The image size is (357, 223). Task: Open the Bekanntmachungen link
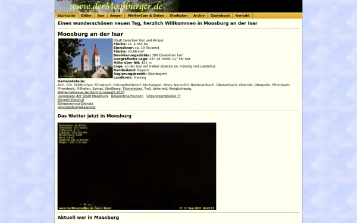click(x=127, y=96)
